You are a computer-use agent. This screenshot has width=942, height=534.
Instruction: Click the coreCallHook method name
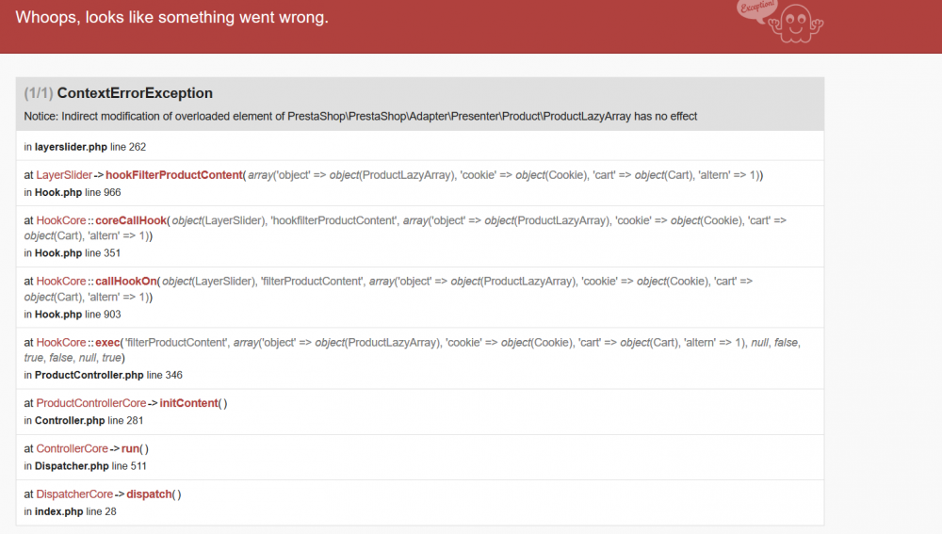[x=130, y=220]
